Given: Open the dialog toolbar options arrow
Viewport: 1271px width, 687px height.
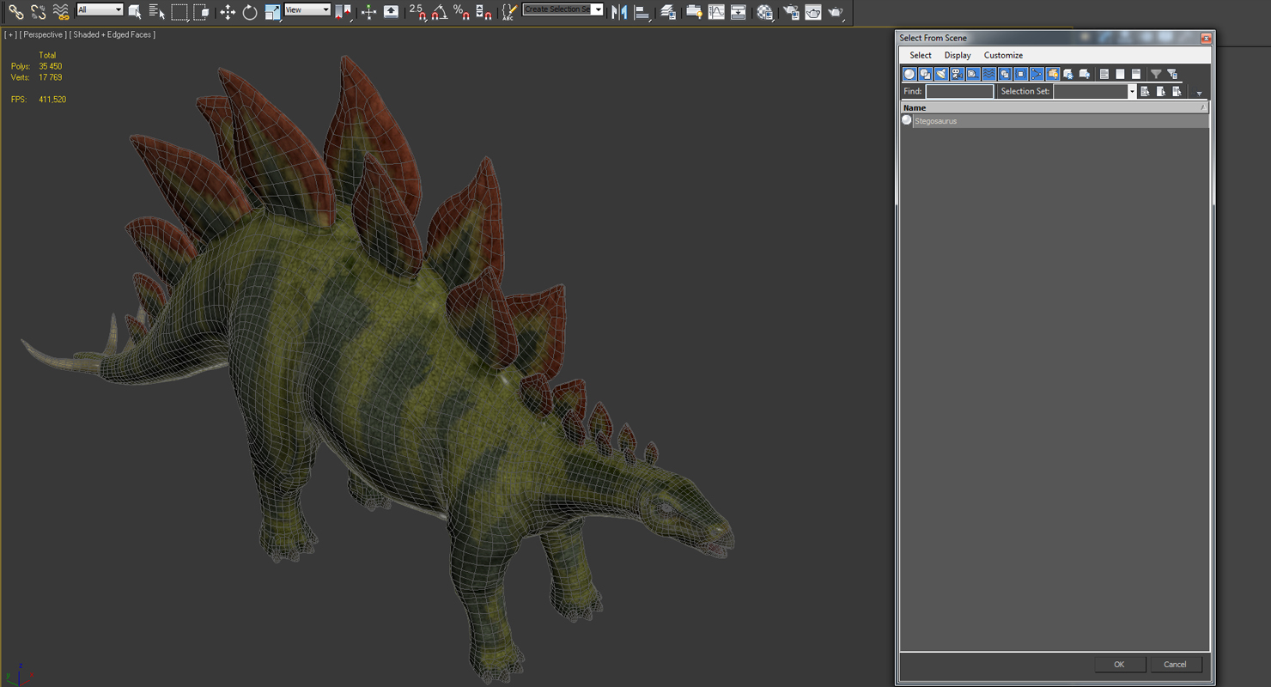Looking at the screenshot, I should pos(1199,93).
